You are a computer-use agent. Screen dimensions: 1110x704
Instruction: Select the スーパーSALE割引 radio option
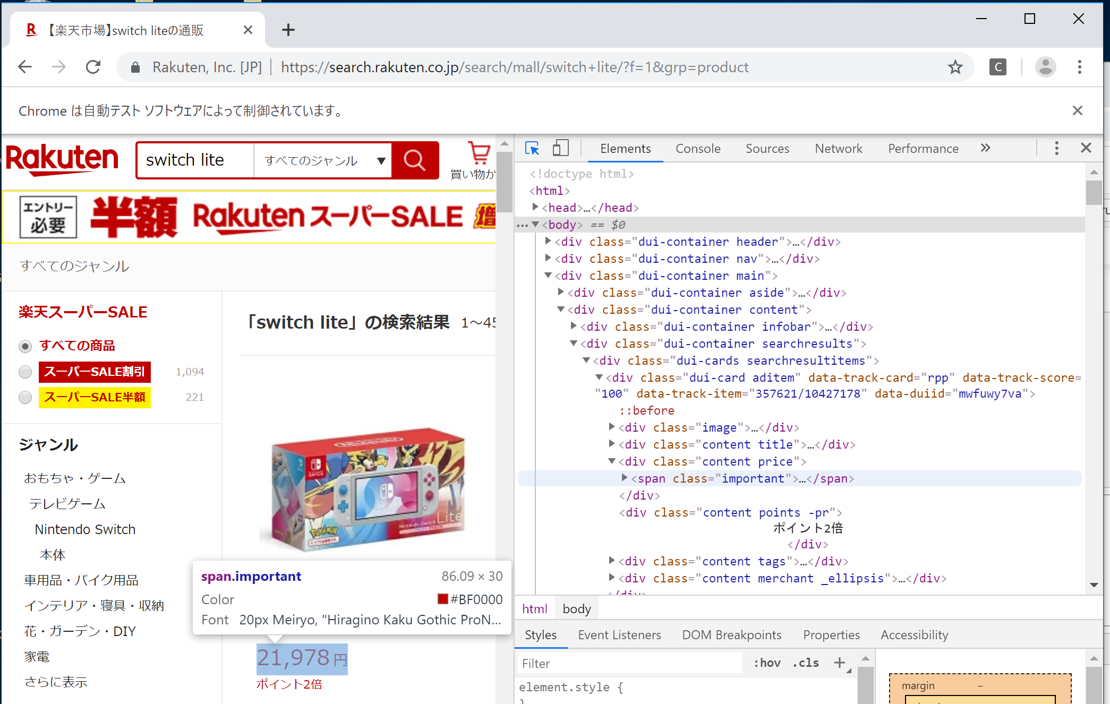[x=25, y=372]
